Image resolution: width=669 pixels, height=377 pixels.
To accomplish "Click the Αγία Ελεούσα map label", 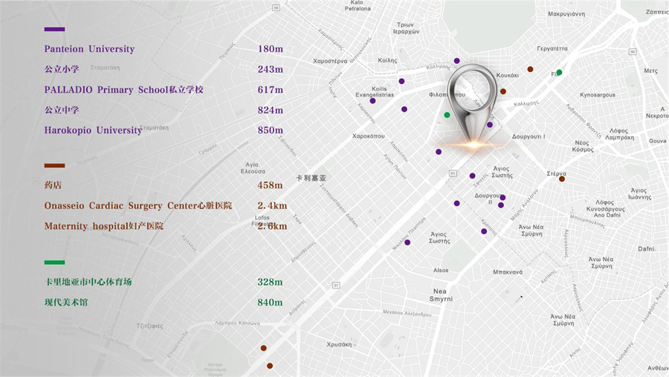I will point(253,168).
